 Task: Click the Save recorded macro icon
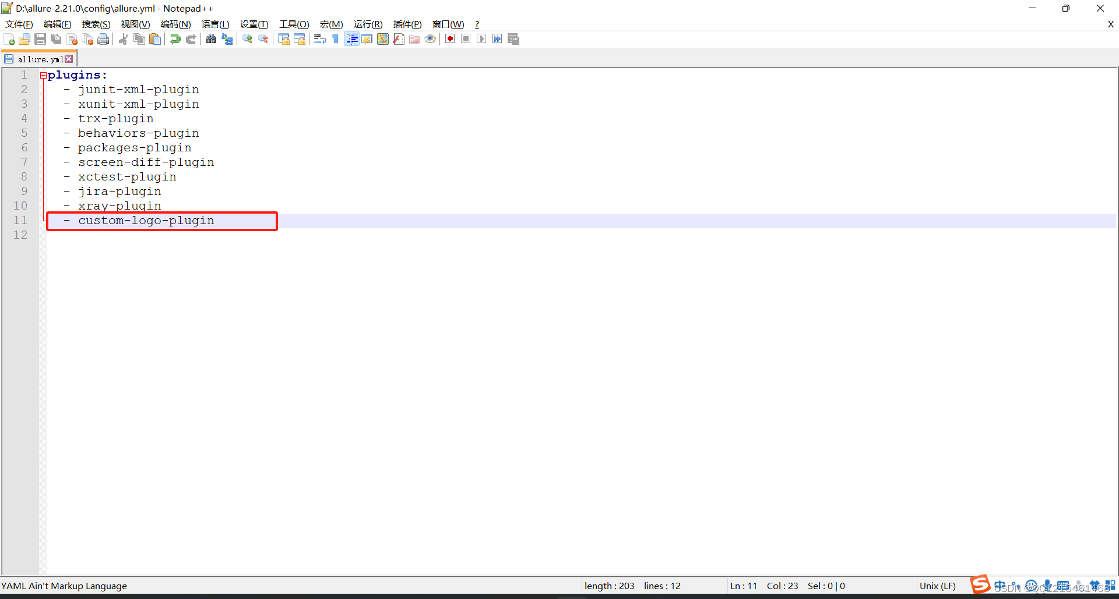(x=513, y=39)
